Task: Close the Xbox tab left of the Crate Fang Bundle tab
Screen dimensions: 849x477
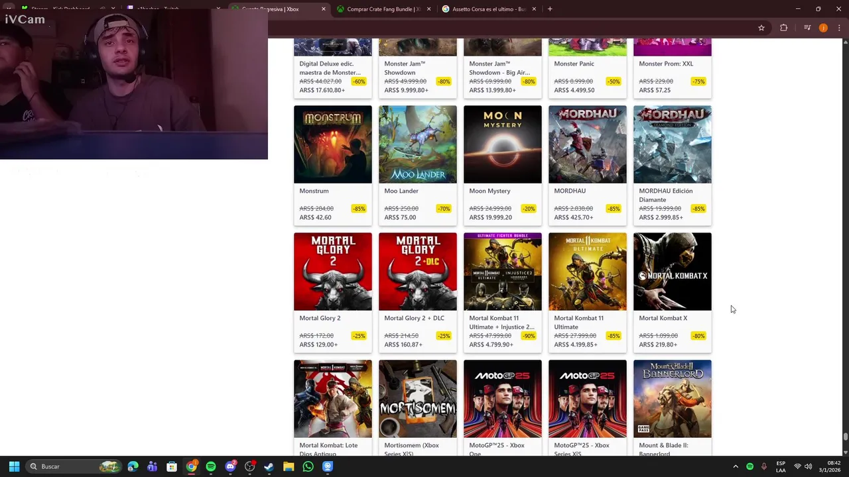Action: (x=324, y=9)
